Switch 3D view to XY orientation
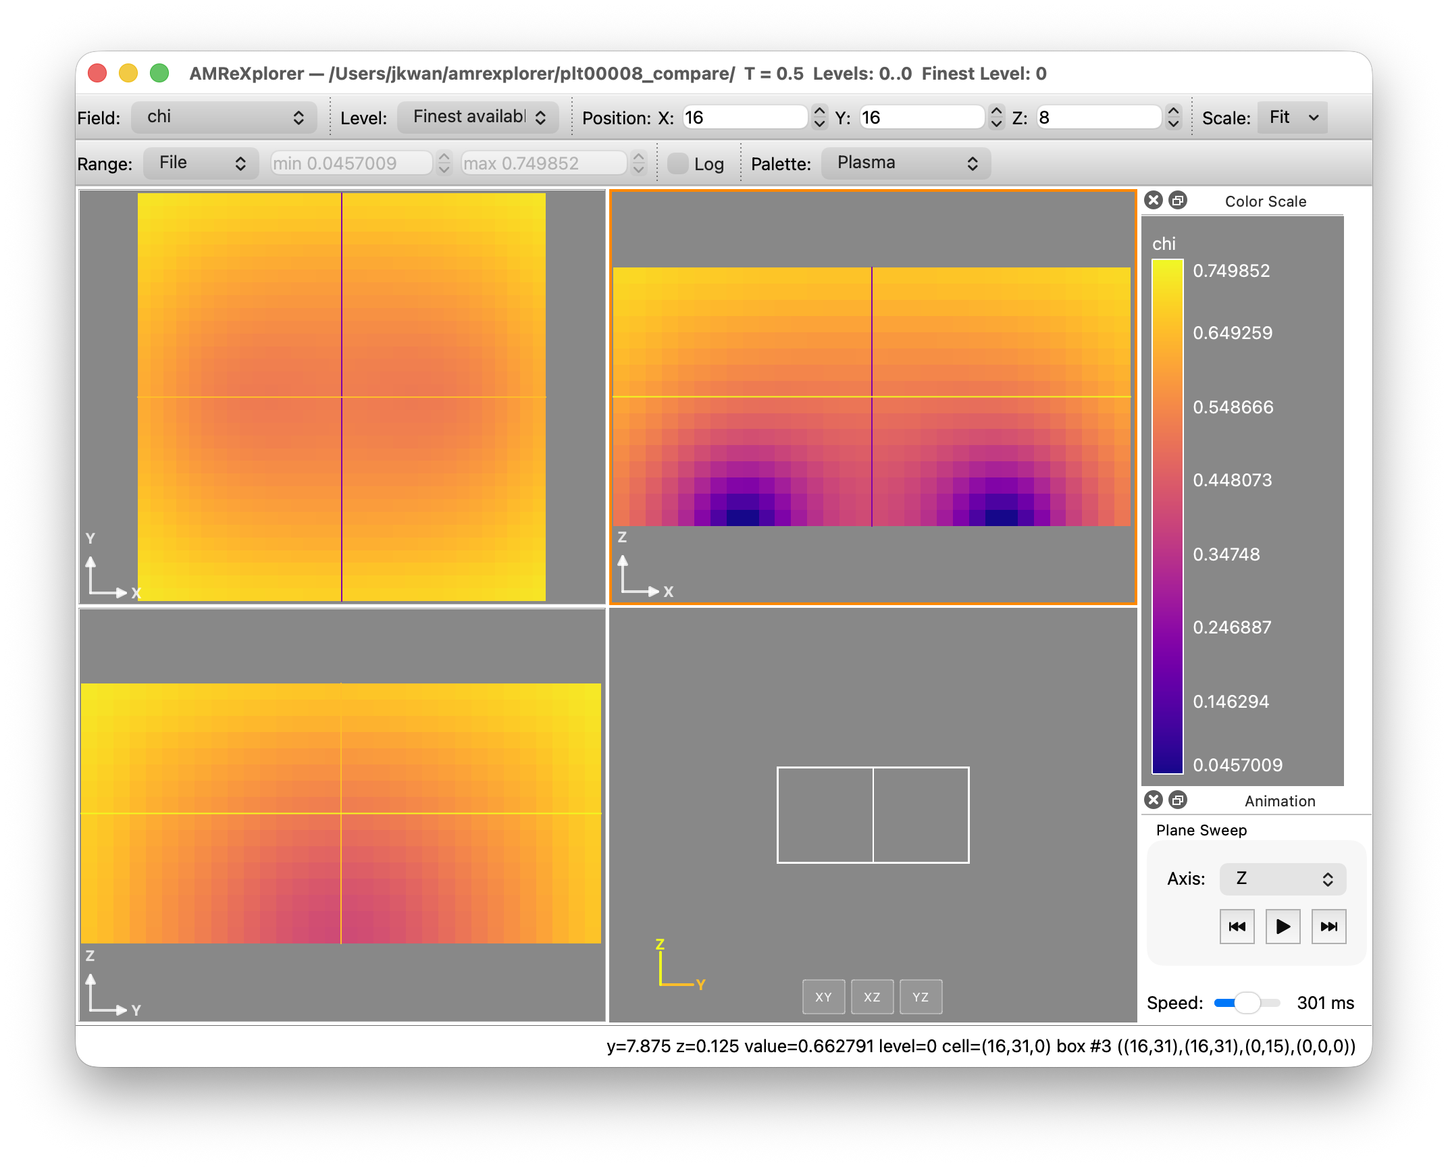 pyautogui.click(x=823, y=997)
